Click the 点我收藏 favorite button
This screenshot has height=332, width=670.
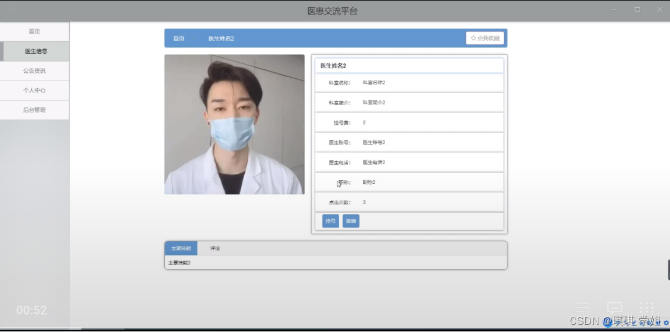(485, 38)
